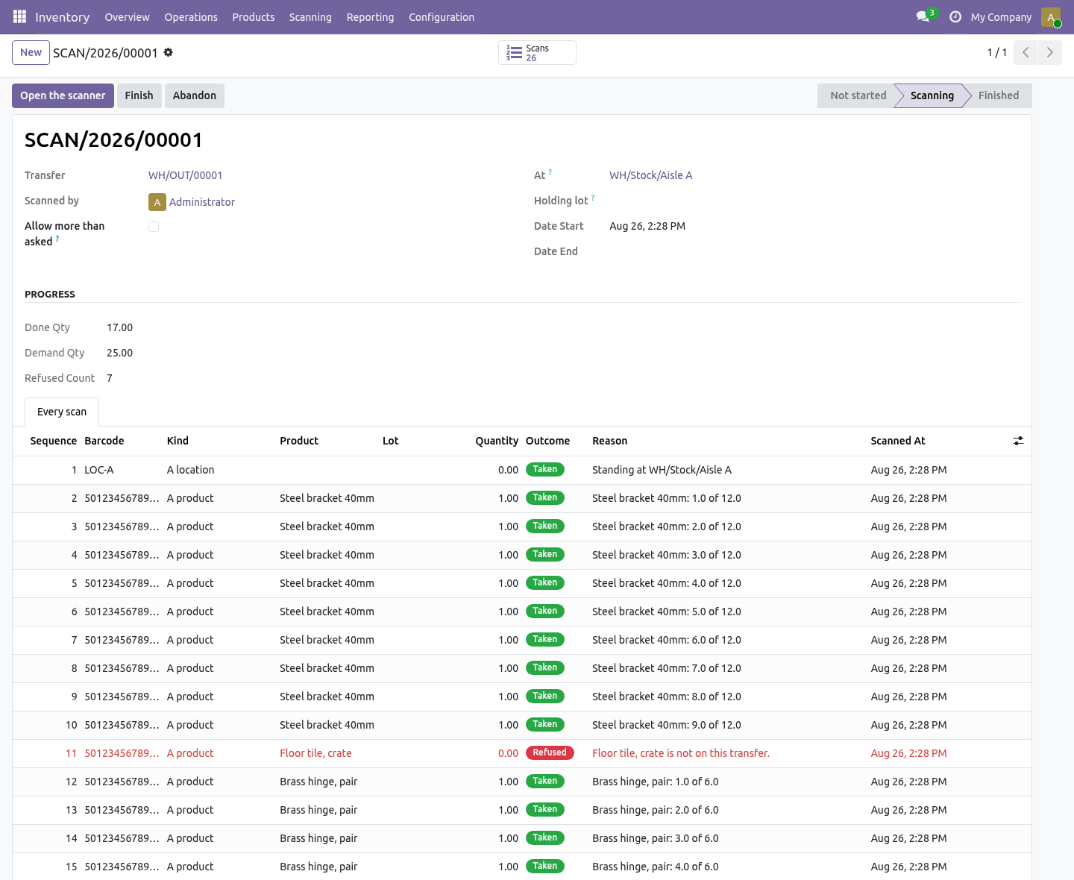Sort by the Lot column header
Image resolution: width=1074 pixels, height=880 pixels.
pos(390,441)
